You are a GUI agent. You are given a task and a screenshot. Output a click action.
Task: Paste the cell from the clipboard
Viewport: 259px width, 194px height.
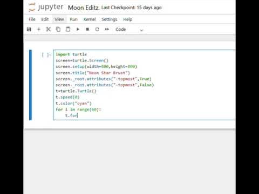pos(68,29)
